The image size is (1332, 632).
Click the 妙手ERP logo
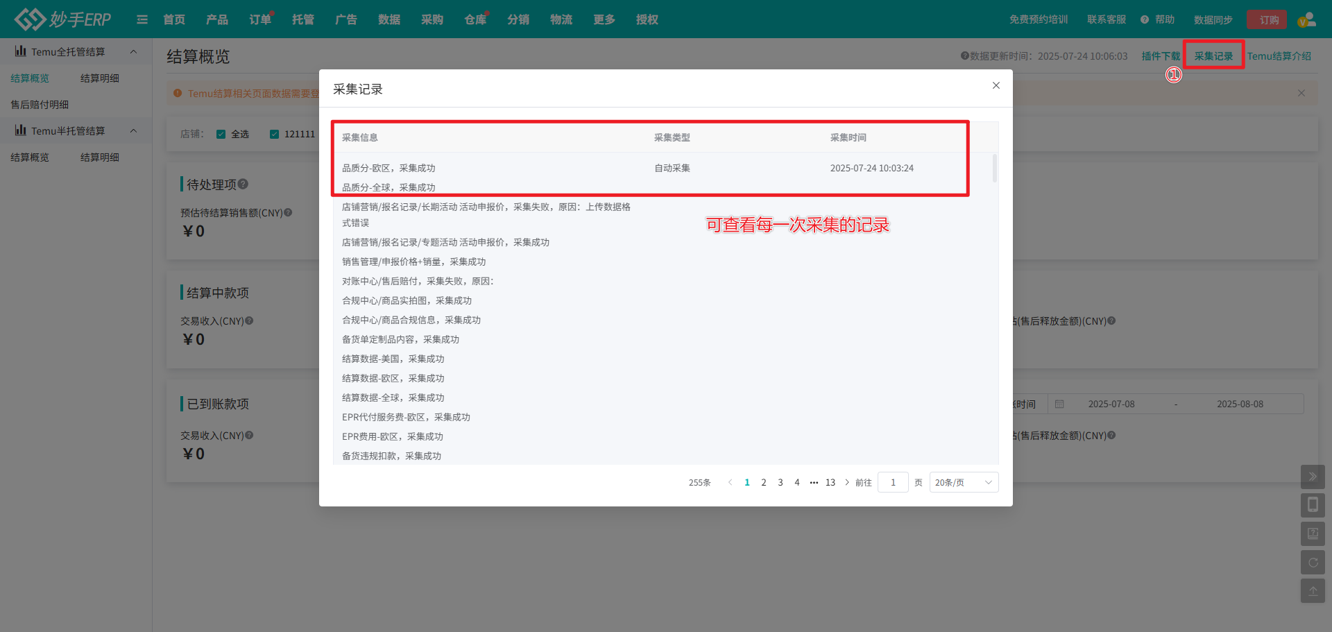[63, 19]
